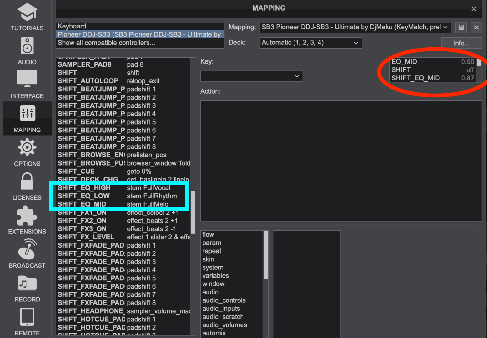The image size is (487, 338).
Task: Open the Record music folder icon
Action: click(27, 284)
